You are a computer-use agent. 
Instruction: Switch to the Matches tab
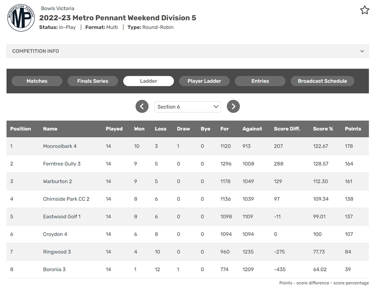pyautogui.click(x=37, y=81)
